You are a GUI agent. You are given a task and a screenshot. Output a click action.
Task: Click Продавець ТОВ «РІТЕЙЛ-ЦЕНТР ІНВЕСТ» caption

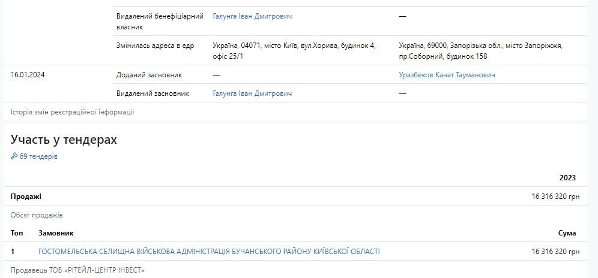pyautogui.click(x=78, y=270)
